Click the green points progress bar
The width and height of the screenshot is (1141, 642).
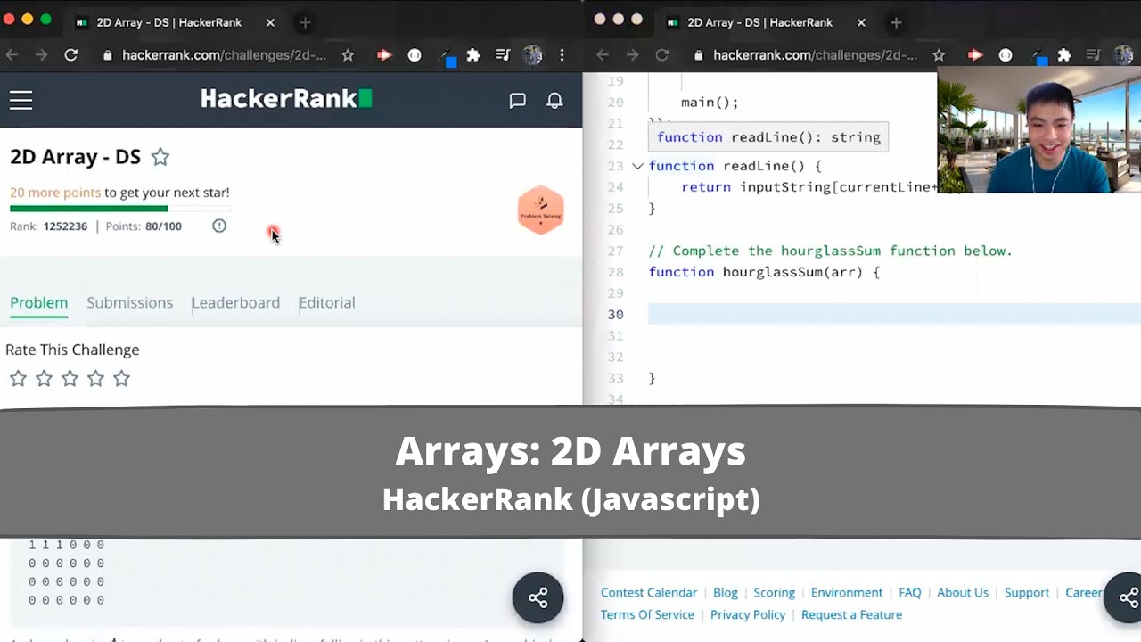coord(89,209)
